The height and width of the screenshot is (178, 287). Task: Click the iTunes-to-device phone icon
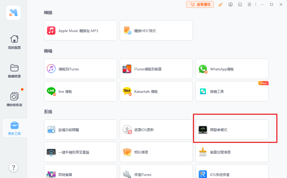(127, 69)
